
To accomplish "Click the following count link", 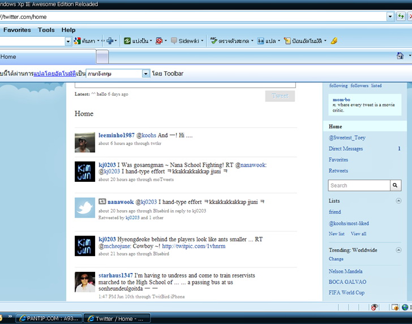I will 338,86.
